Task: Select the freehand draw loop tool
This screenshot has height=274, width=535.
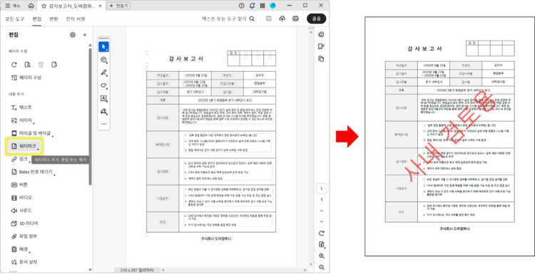Action: 103,85
